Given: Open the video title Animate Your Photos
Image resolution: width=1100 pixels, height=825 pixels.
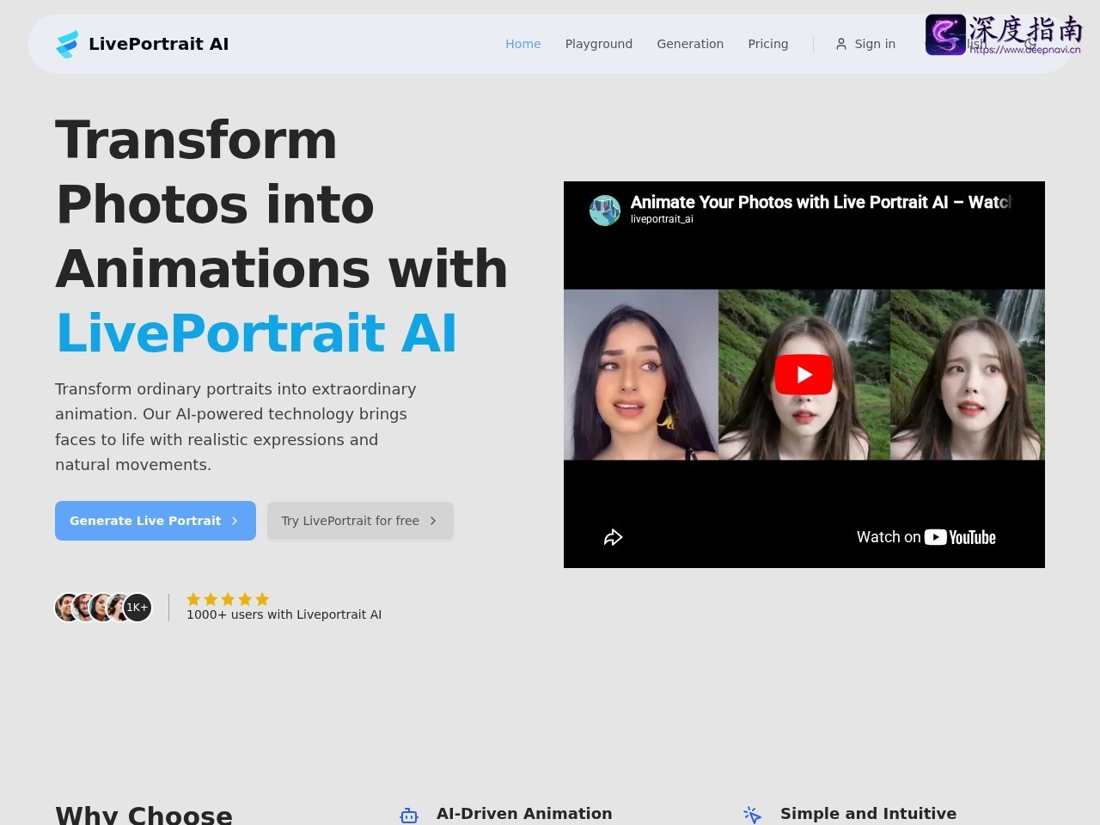Looking at the screenshot, I should 821,202.
